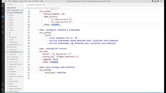Click 'Setting NTP servers' task name
166x93 pixels.
click(x=56, y=49)
